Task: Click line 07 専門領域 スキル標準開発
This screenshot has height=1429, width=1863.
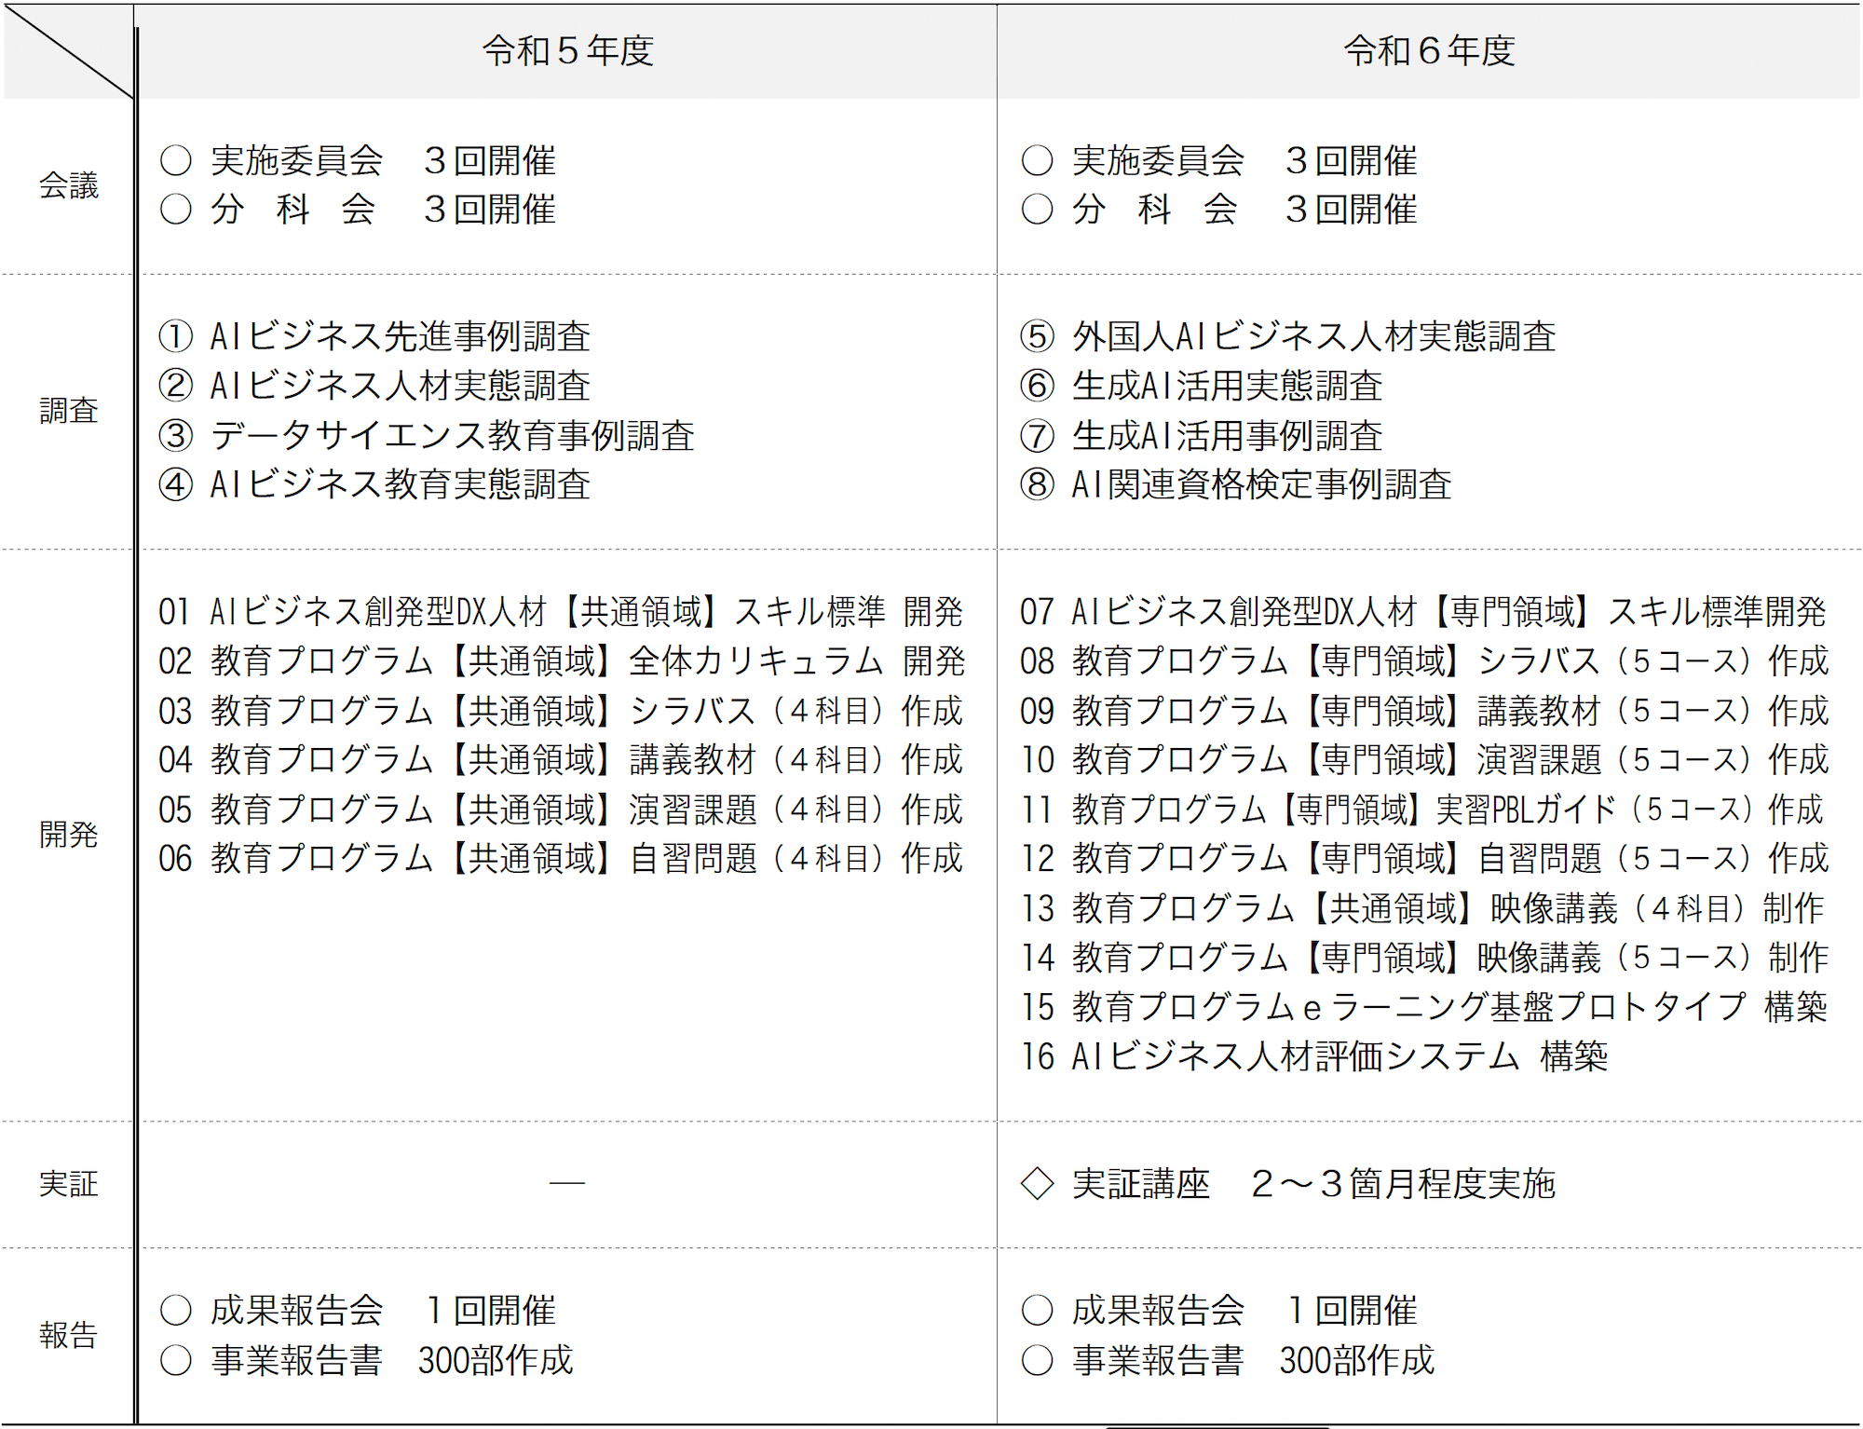Action: tap(1423, 612)
